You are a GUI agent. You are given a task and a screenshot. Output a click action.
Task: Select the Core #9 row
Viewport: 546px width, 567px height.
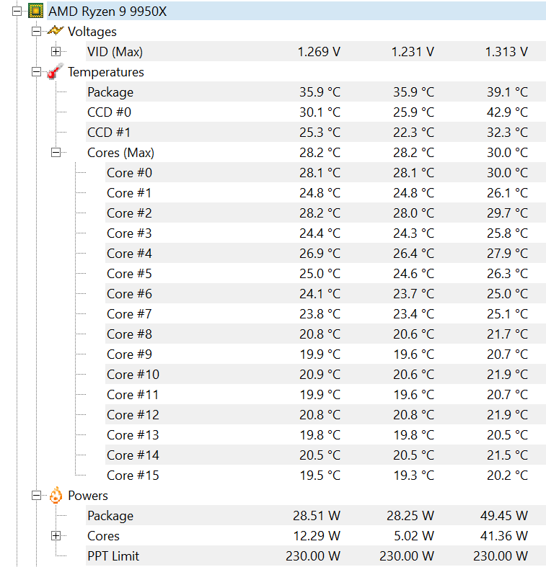click(326, 354)
